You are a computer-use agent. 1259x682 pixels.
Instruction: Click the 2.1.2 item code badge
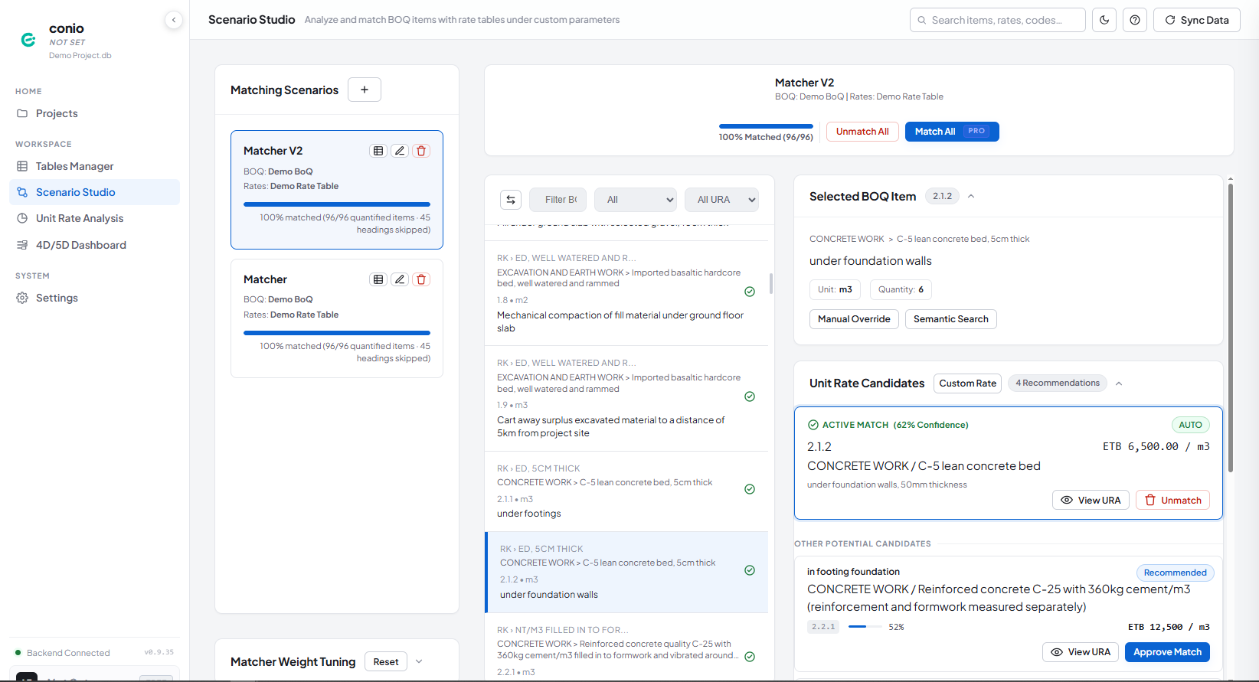(942, 197)
